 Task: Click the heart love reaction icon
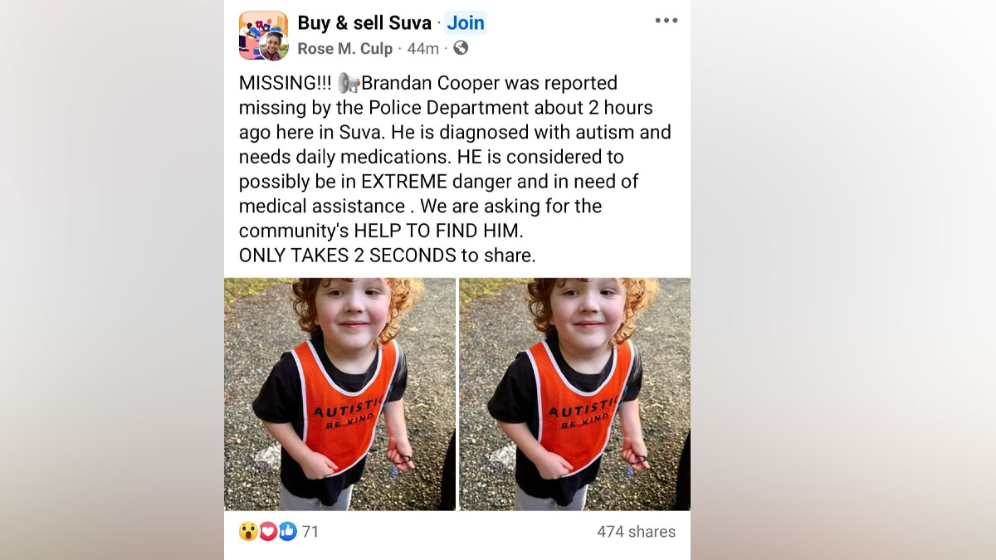point(268,531)
